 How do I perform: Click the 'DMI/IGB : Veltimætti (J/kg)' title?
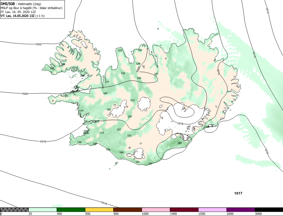[21, 4]
